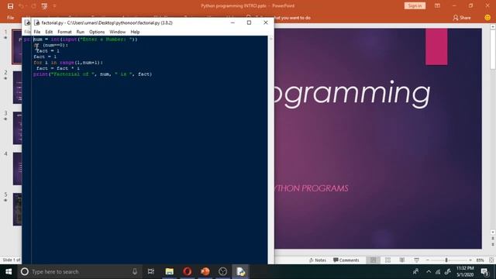Viewport: 496px width, 279px height.
Task: Open Action Center notification icon
Action: 484,272
